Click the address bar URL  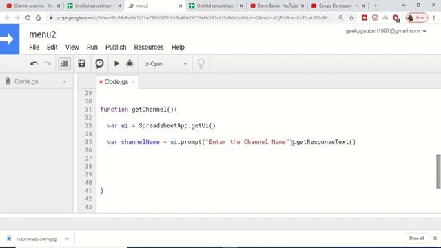pyautogui.click(x=193, y=18)
